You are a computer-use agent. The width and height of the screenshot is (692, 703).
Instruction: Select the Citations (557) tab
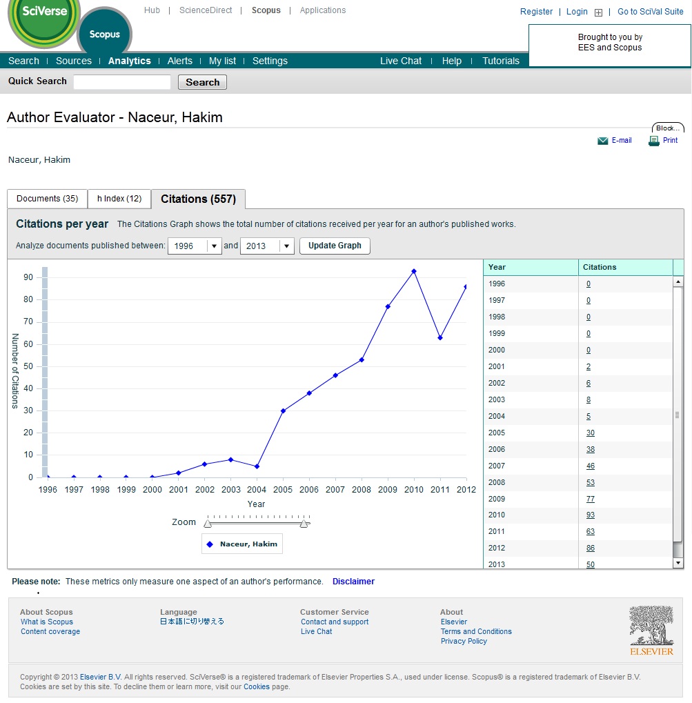[198, 199]
